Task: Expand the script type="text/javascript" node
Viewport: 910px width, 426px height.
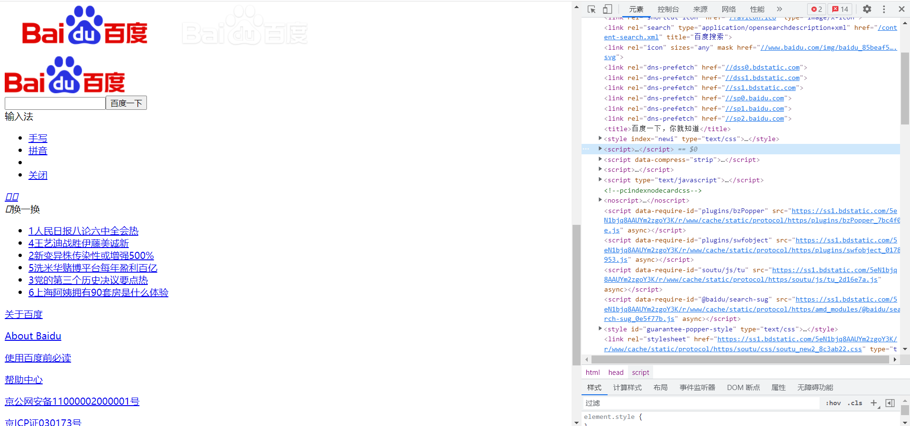Action: pyautogui.click(x=601, y=179)
